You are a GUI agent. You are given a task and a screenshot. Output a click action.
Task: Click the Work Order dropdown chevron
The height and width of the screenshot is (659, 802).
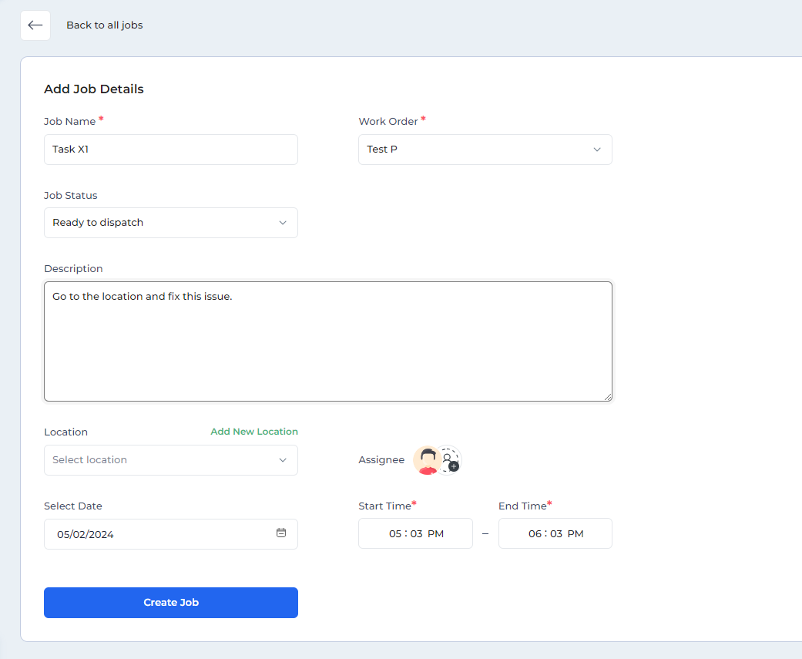[x=597, y=149]
